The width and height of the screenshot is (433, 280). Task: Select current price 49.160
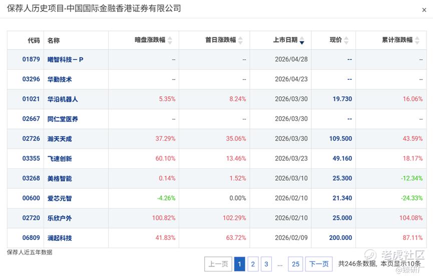[342, 158]
